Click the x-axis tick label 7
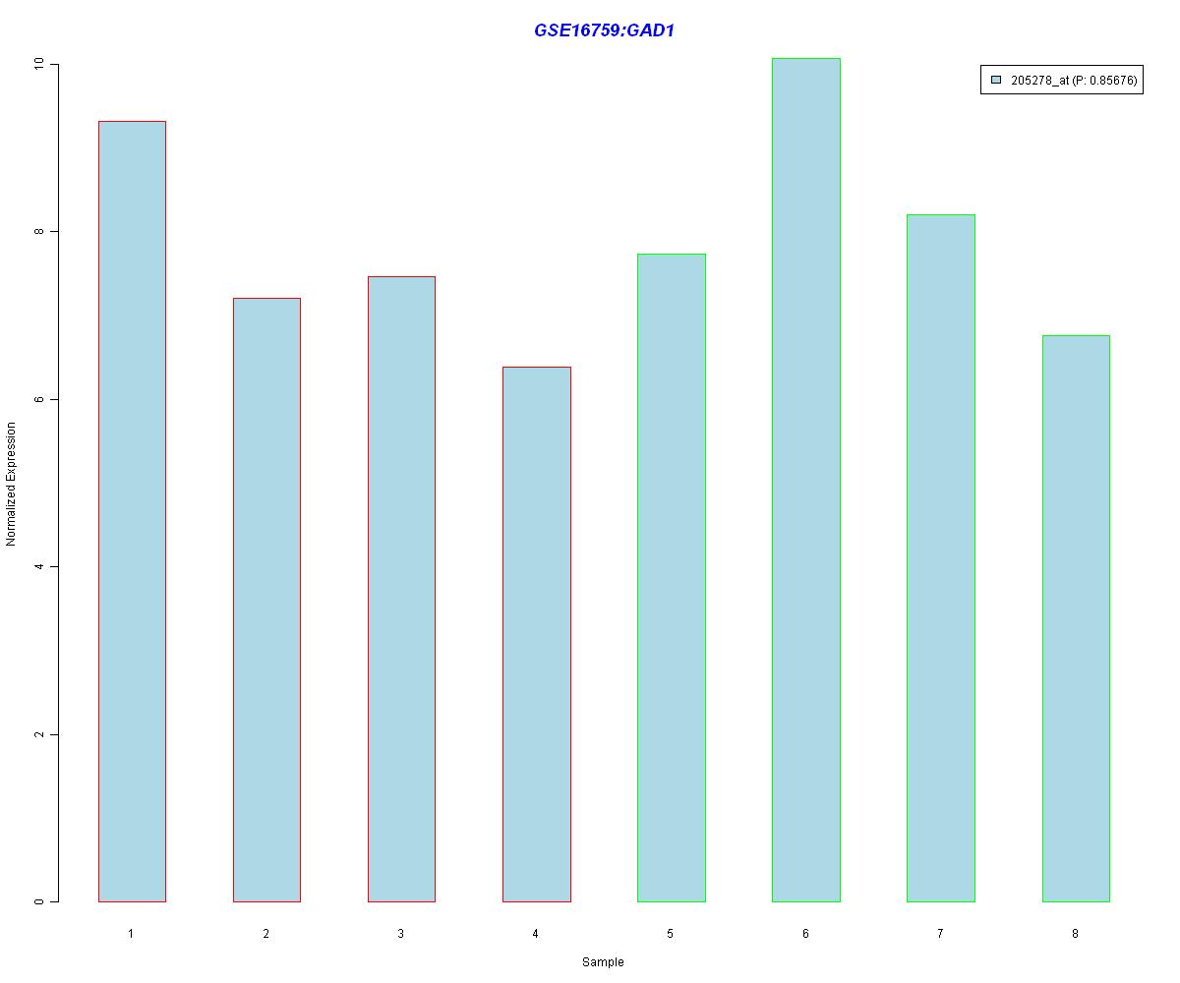The width and height of the screenshot is (1180, 983). pyautogui.click(x=940, y=933)
